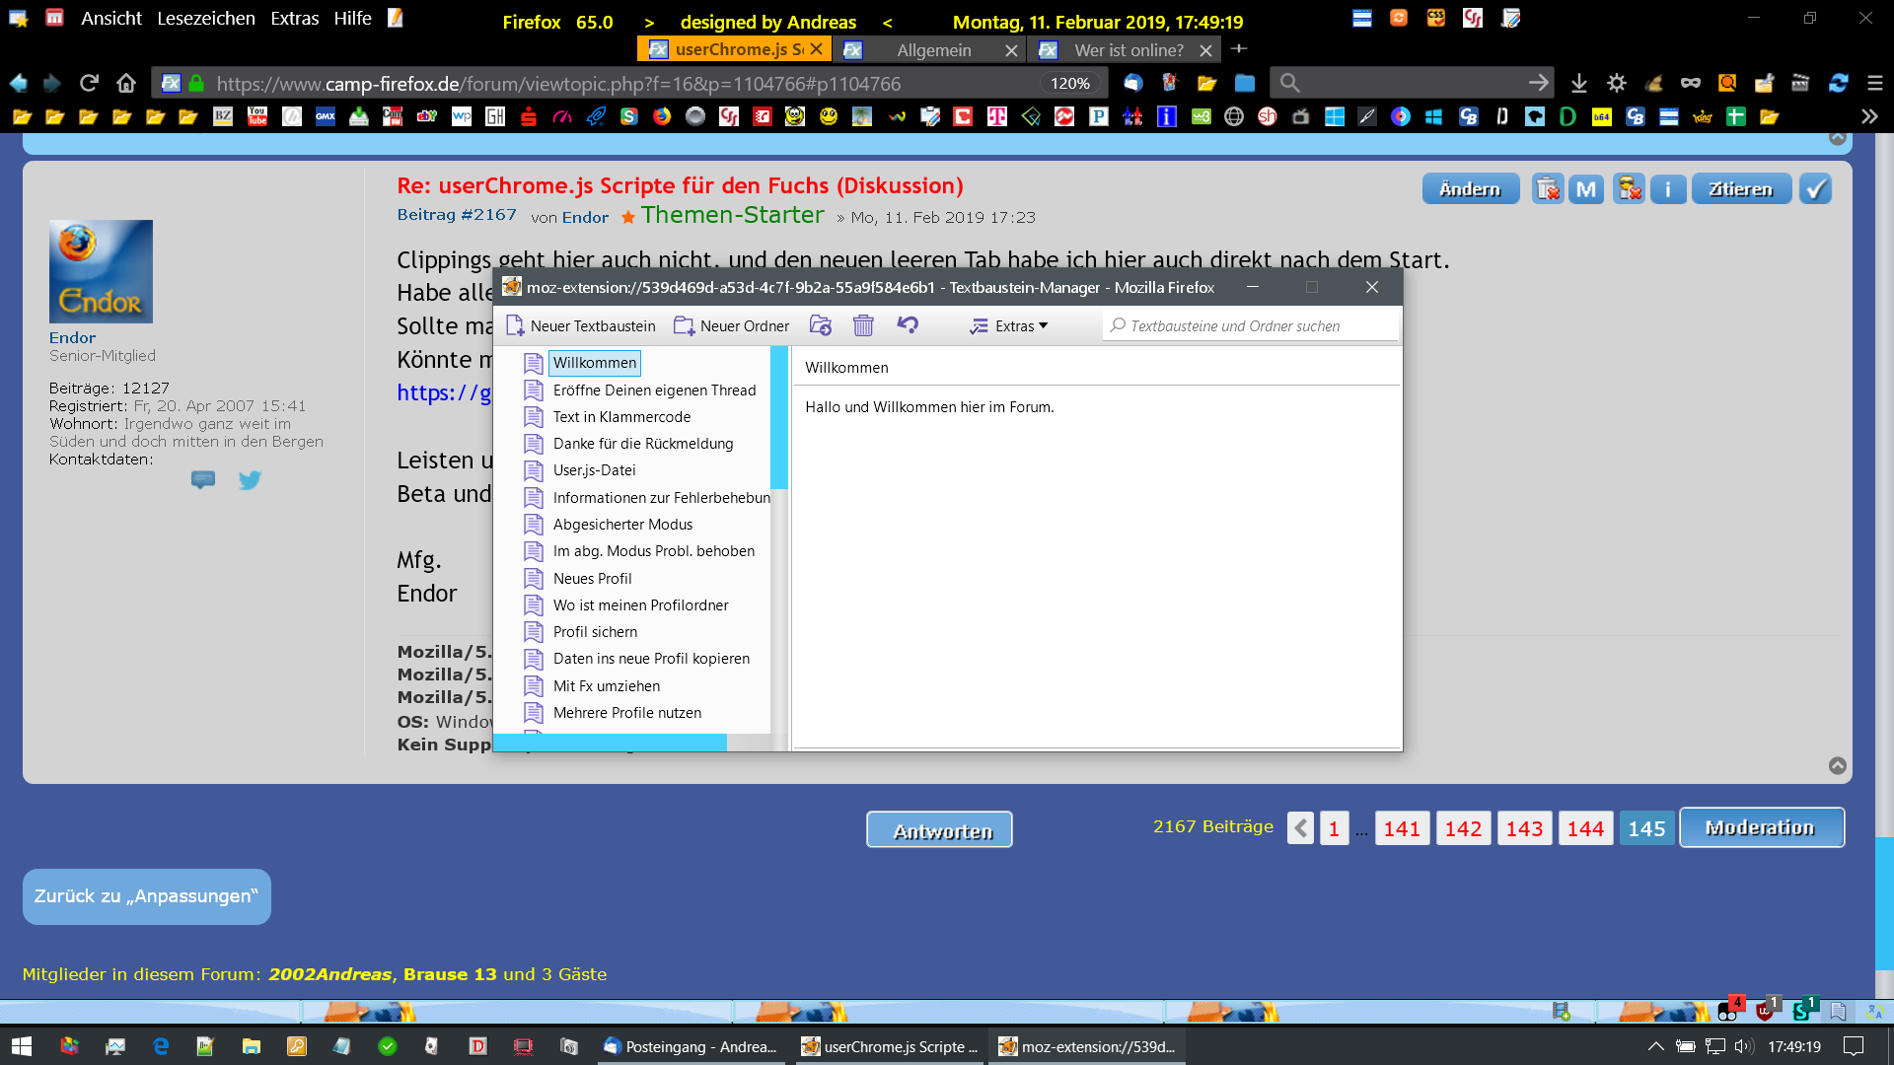
Task: Expand the bookmarks toolbar overflow chevron
Action: pos(1868,116)
